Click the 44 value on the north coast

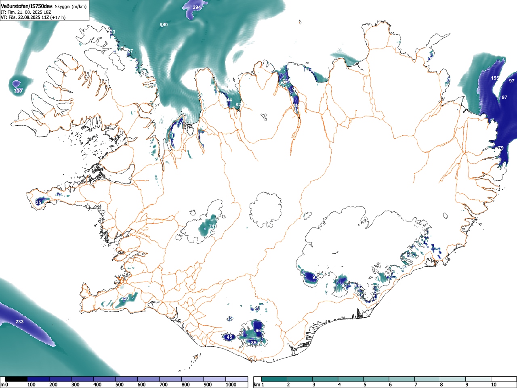229,100
